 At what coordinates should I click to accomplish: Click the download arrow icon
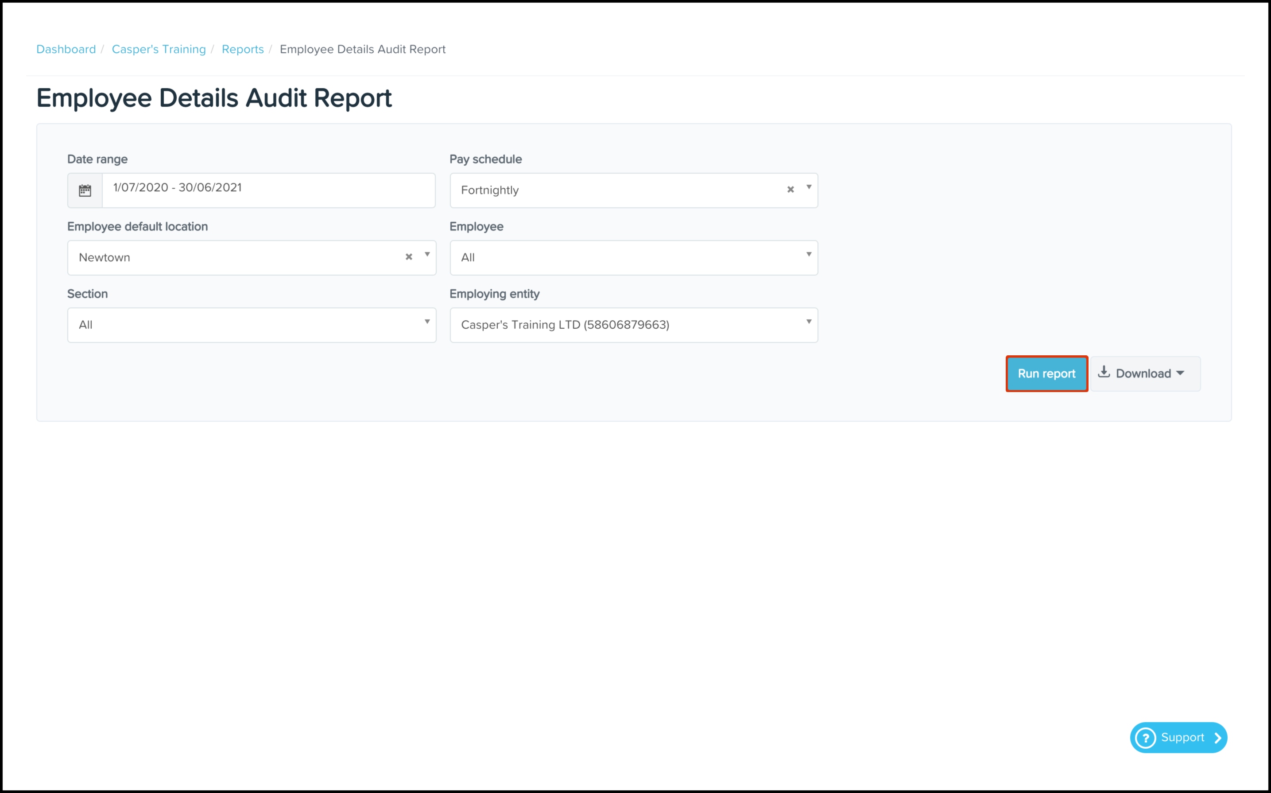click(1104, 373)
